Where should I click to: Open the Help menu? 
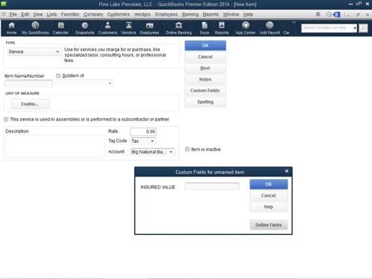click(x=248, y=14)
